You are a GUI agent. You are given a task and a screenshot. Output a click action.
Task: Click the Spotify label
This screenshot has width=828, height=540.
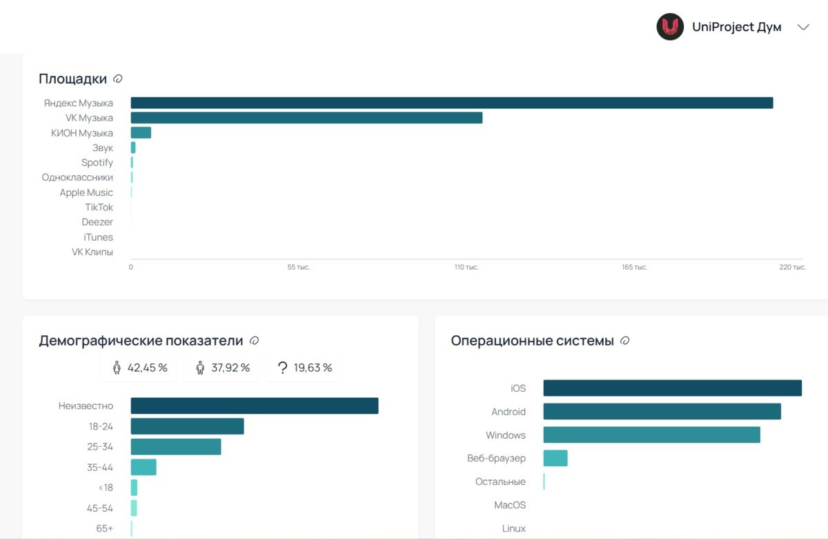coord(97,163)
